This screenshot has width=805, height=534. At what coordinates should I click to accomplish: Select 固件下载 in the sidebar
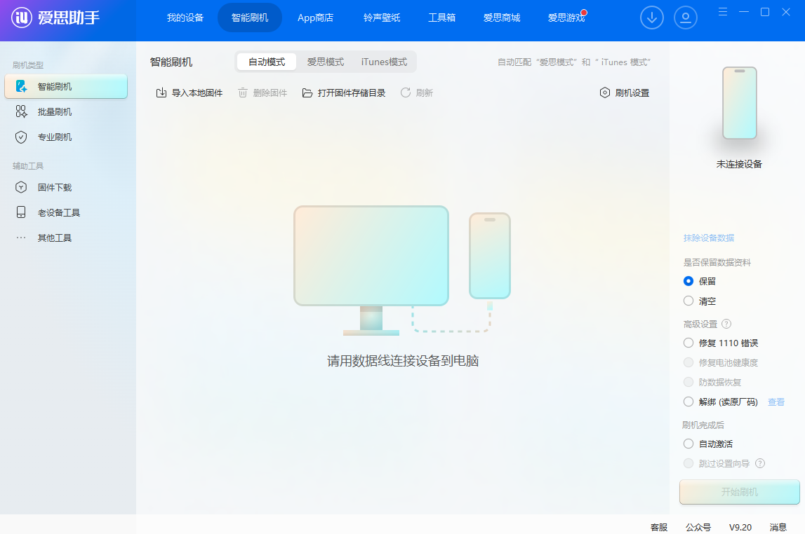point(66,187)
